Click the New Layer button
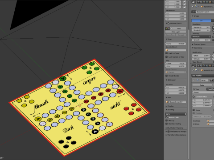 coord(176,32)
